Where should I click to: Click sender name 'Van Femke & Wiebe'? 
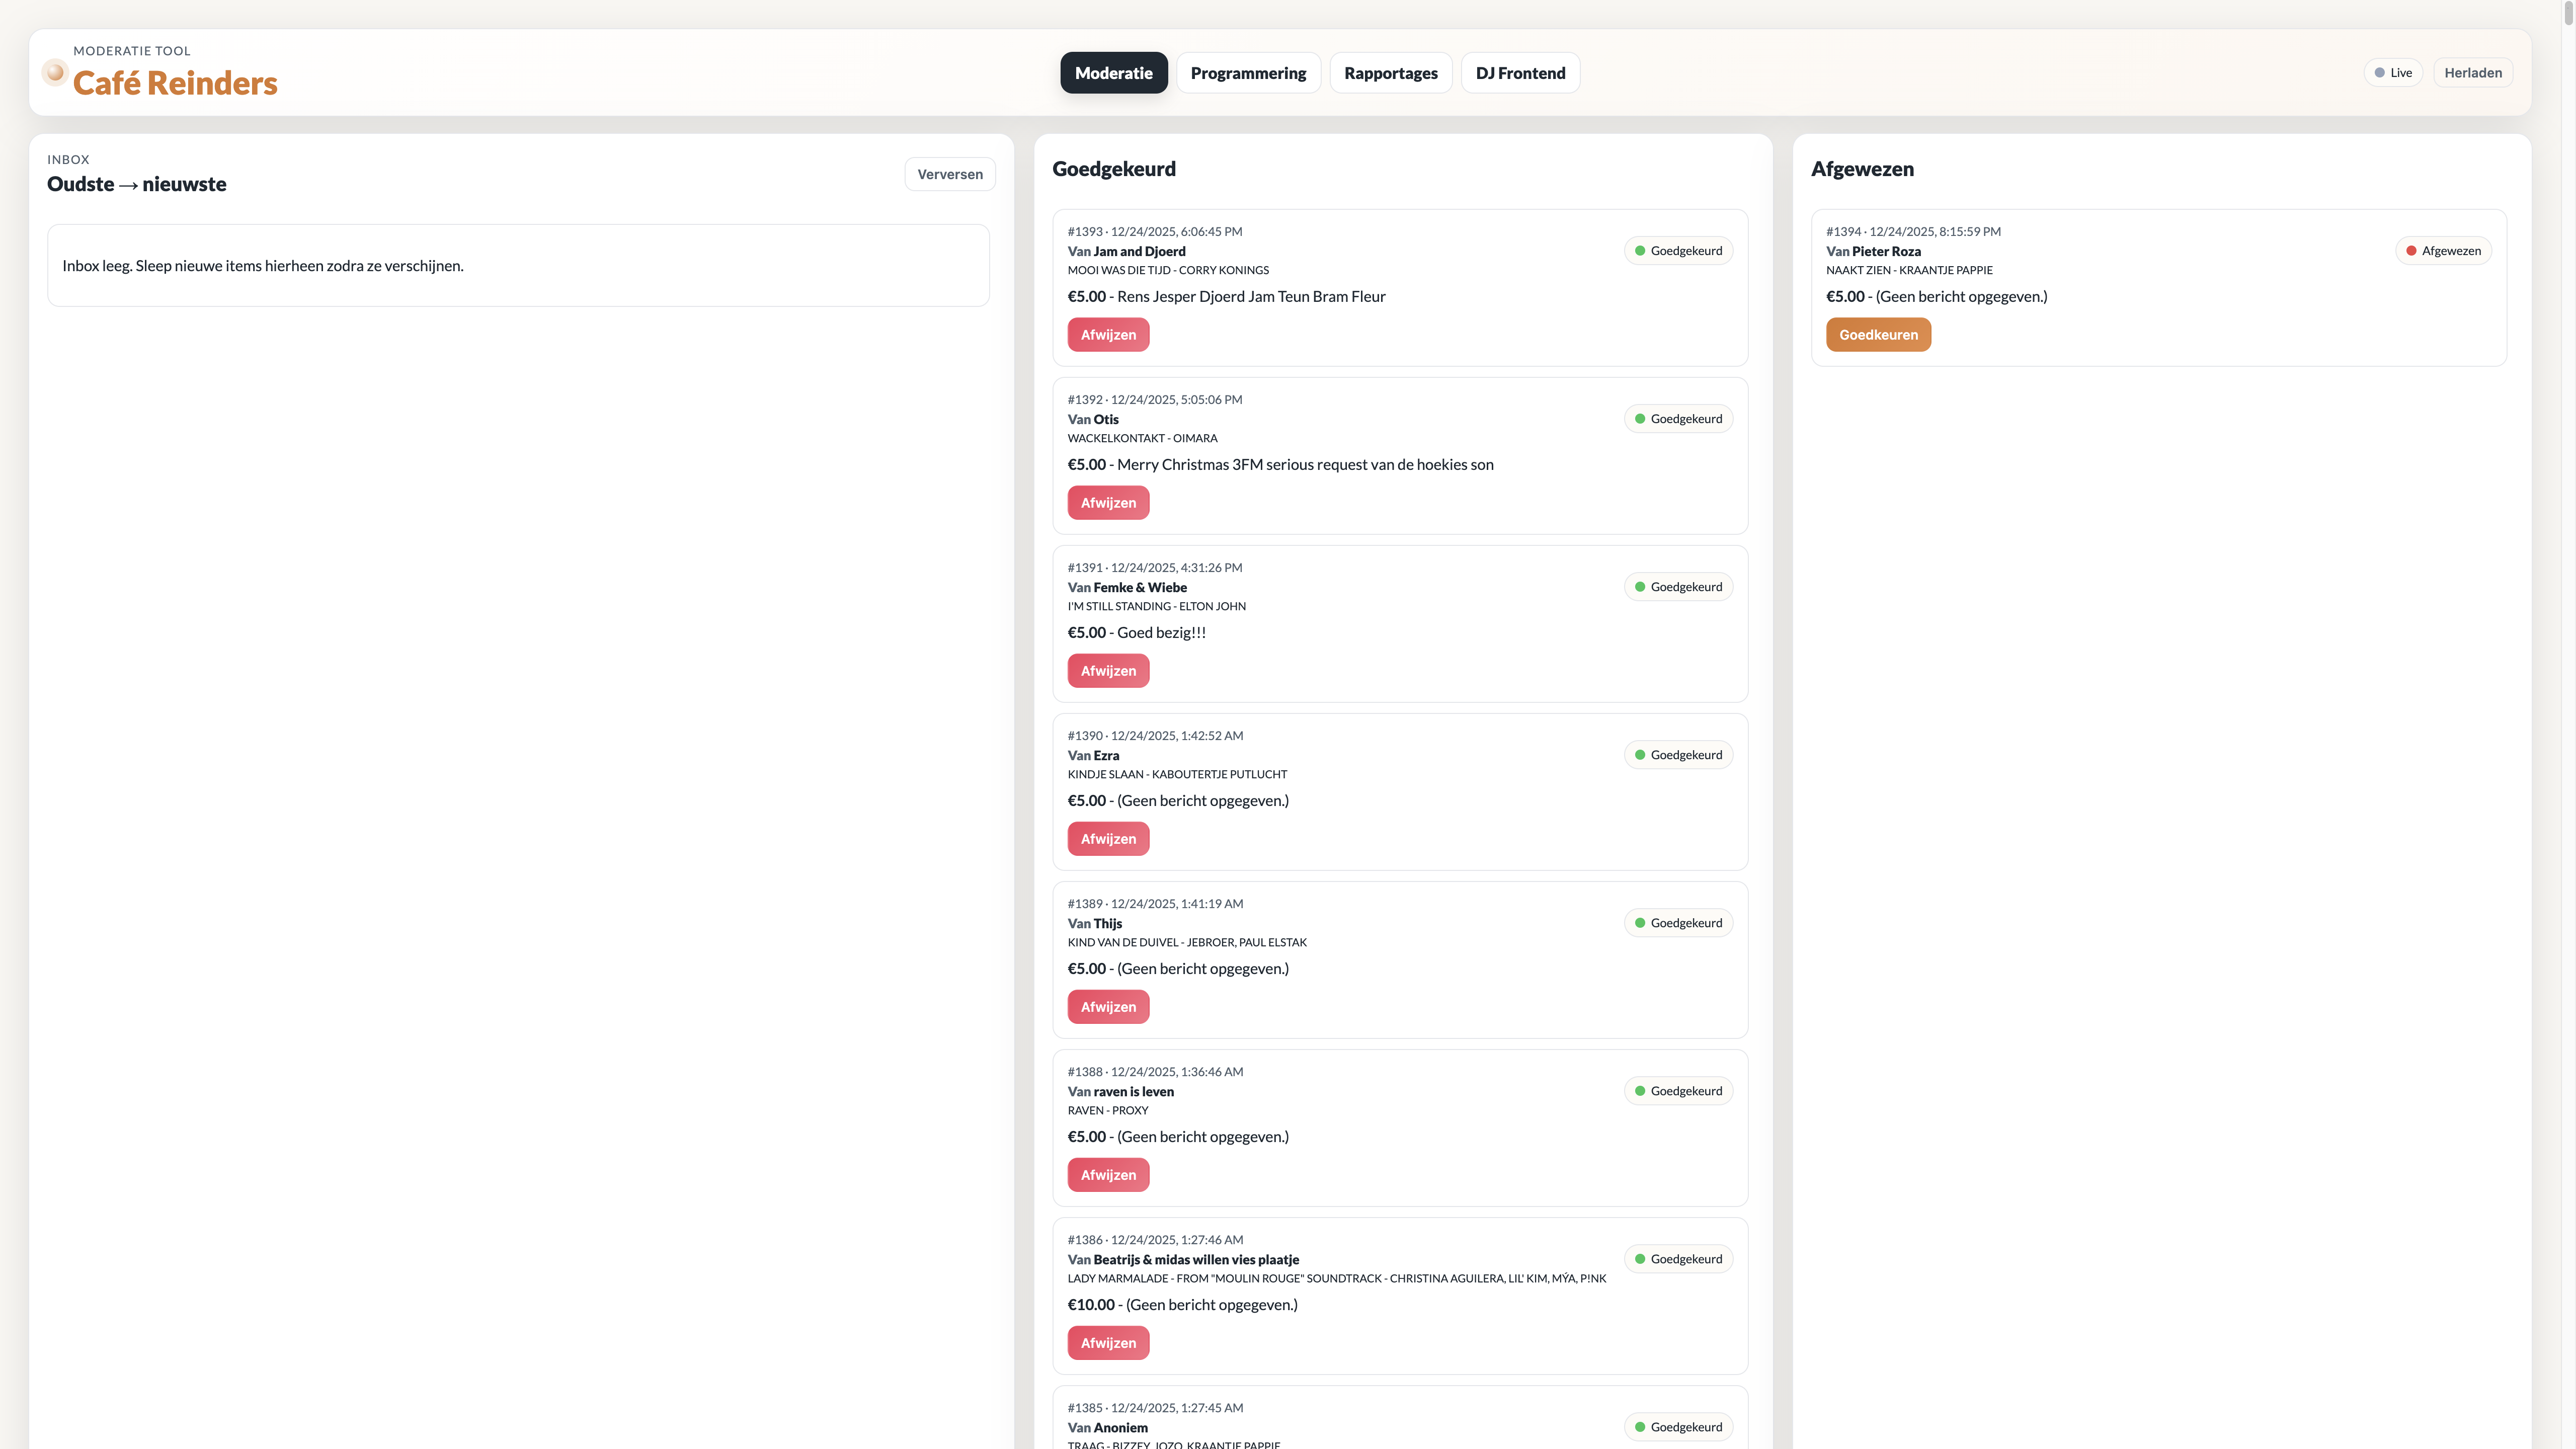point(1127,587)
